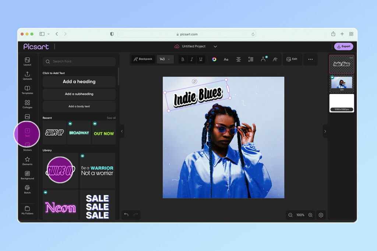Open the three-dot more options menu in the toolbar
The height and width of the screenshot is (251, 377).
coord(310,59)
